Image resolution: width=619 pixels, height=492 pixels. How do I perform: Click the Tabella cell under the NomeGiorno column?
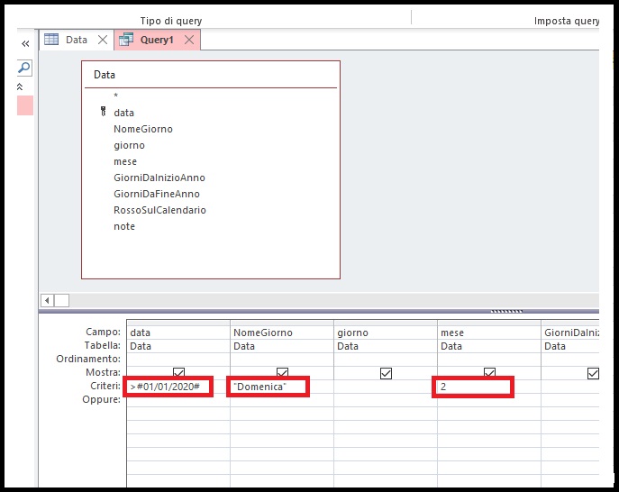[x=282, y=346]
